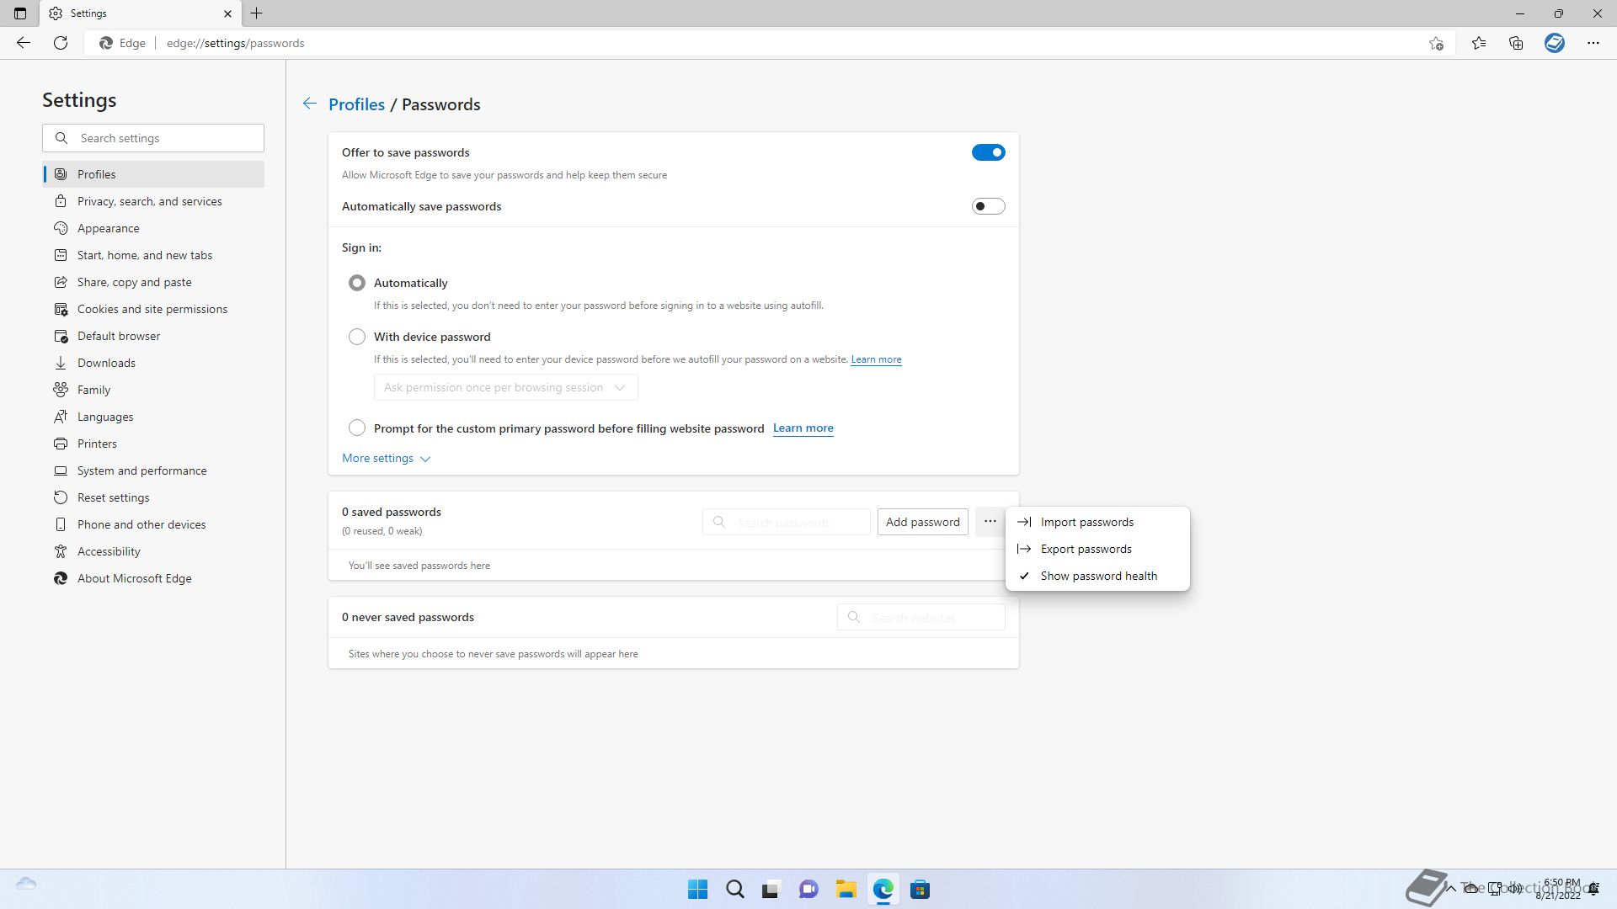Image resolution: width=1617 pixels, height=909 pixels.
Task: Open Appearance settings section
Action: 153,228
